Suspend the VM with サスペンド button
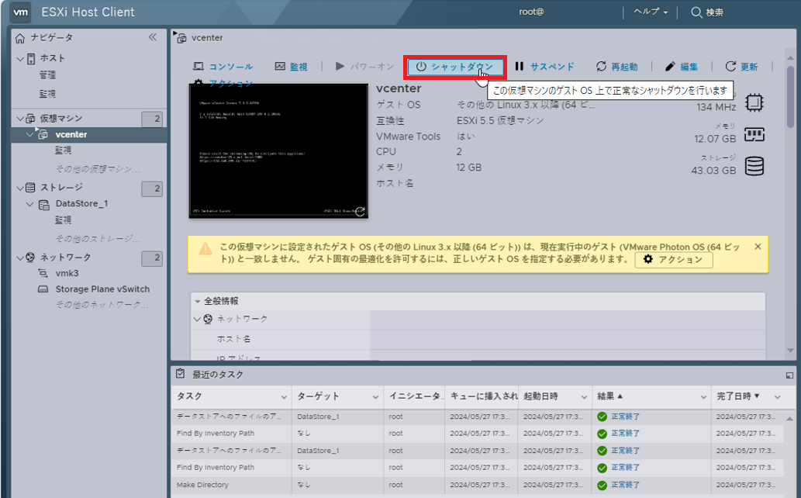Viewport: 801px width, 498px height. (544, 67)
